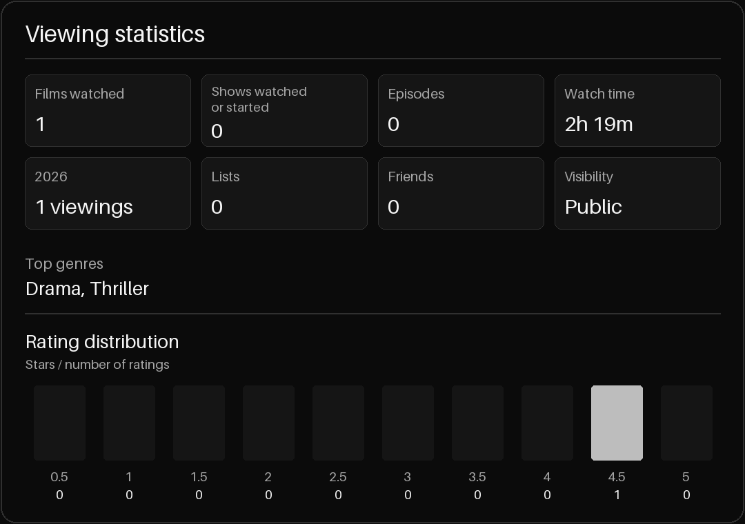Select the 5-star rating bar
The width and height of the screenshot is (745, 524).
click(686, 423)
